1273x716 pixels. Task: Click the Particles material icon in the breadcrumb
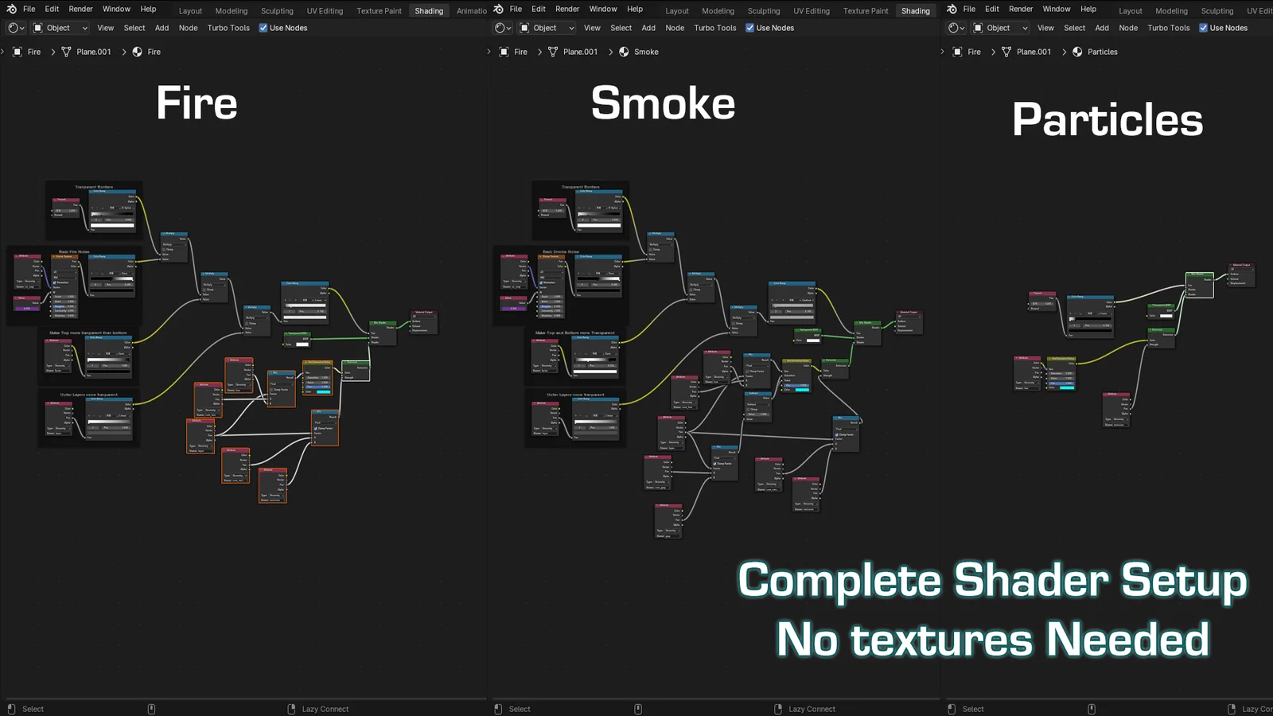1077,52
